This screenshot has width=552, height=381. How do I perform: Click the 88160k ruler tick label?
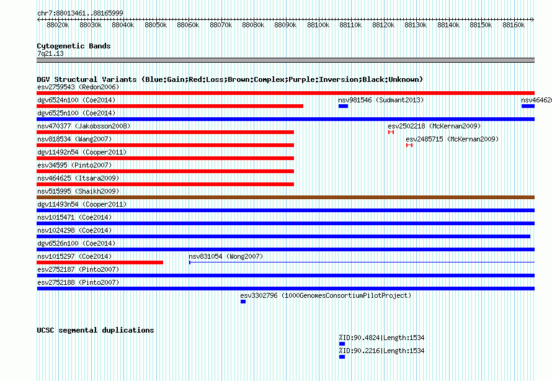514,25
